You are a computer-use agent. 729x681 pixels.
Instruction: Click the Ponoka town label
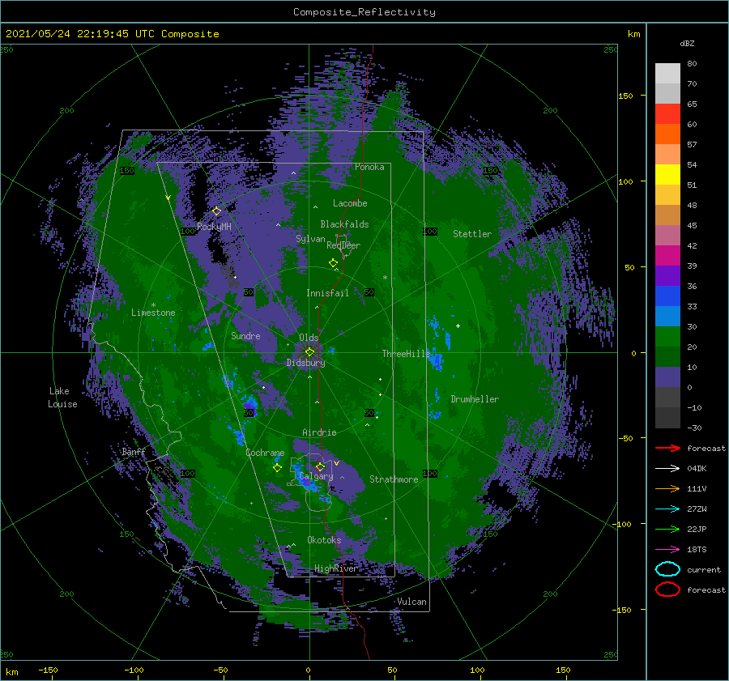[x=369, y=167]
